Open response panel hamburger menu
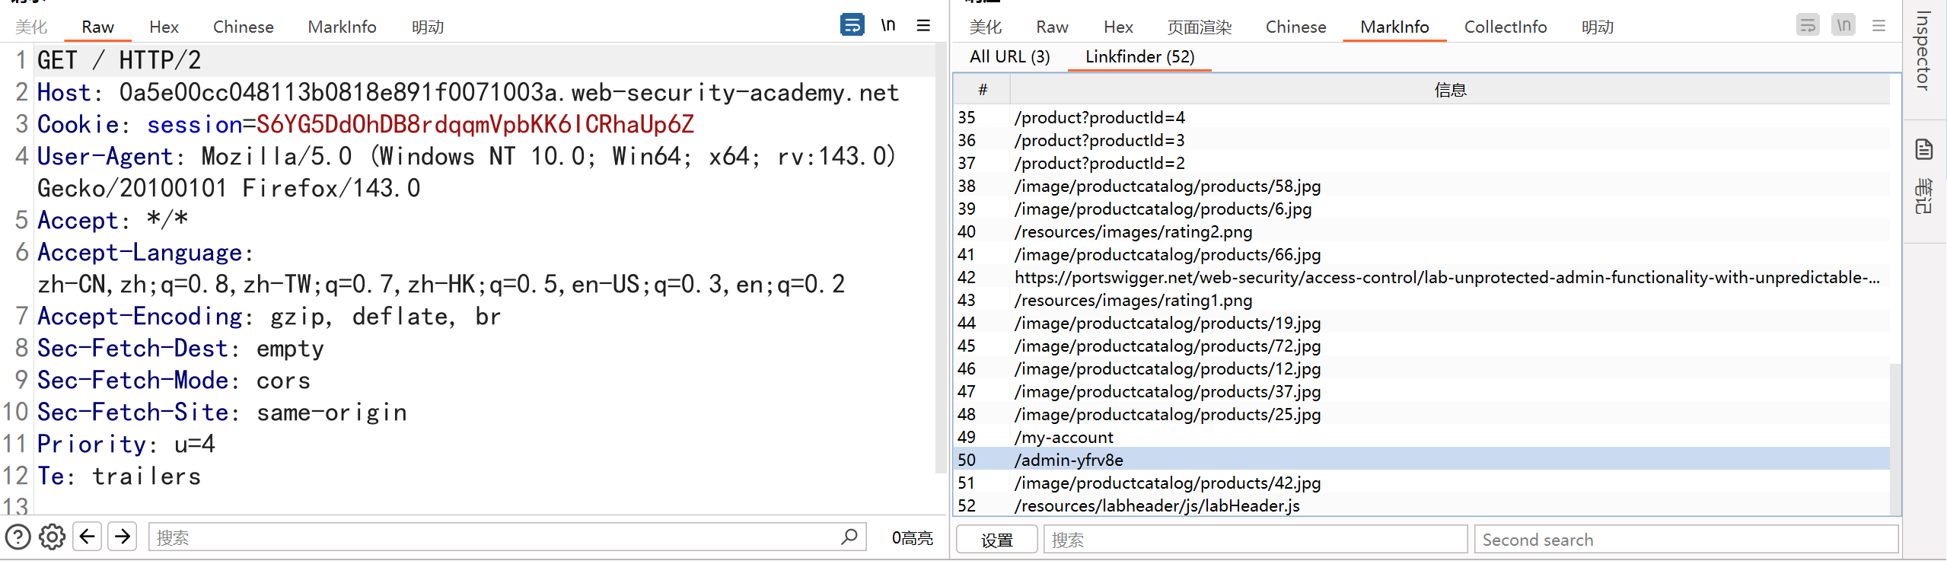The image size is (1947, 561). [x=1878, y=25]
